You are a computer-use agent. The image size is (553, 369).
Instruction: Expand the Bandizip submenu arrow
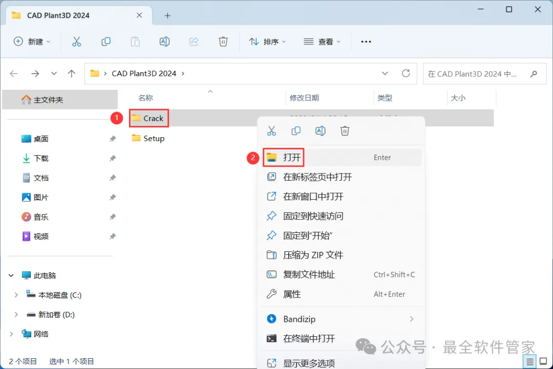coord(411,319)
